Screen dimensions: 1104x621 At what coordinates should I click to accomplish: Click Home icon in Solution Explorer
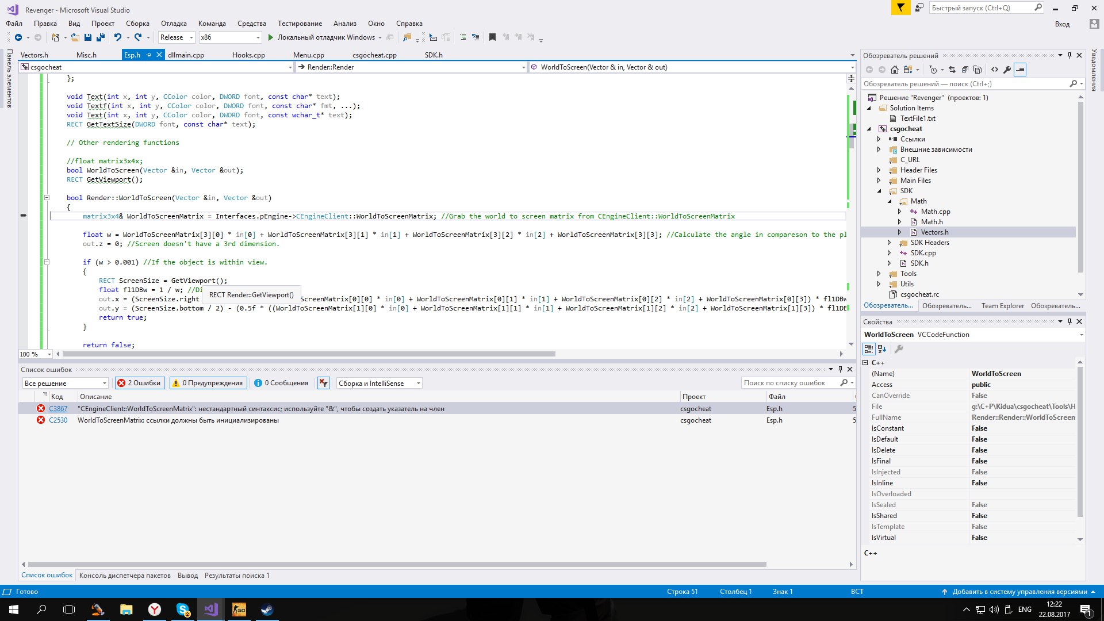(x=895, y=70)
